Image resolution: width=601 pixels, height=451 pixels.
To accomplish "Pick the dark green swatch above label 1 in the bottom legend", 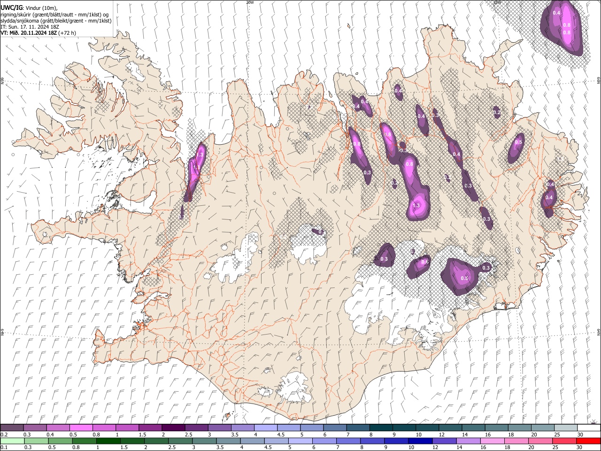I will (x=108, y=441).
